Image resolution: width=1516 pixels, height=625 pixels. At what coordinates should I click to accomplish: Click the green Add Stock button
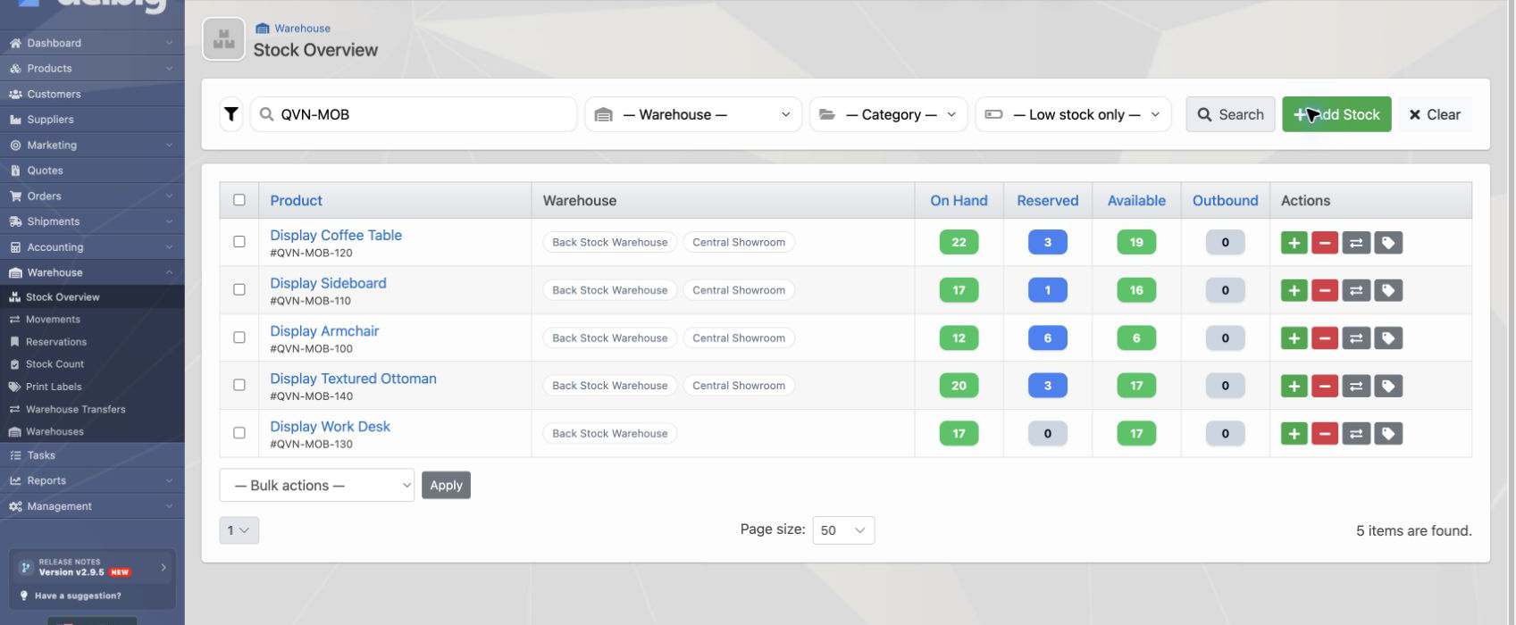pos(1336,114)
